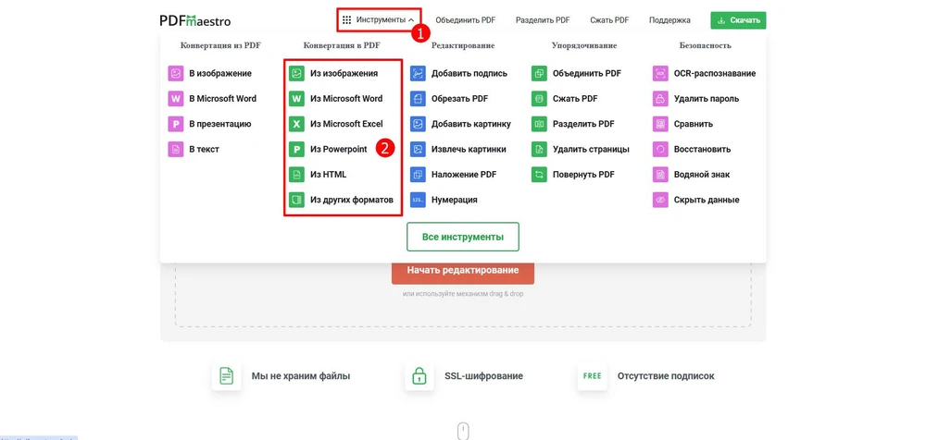Click the Повернуть PDF rotate icon
Screen dimensions: 926x440
point(539,174)
